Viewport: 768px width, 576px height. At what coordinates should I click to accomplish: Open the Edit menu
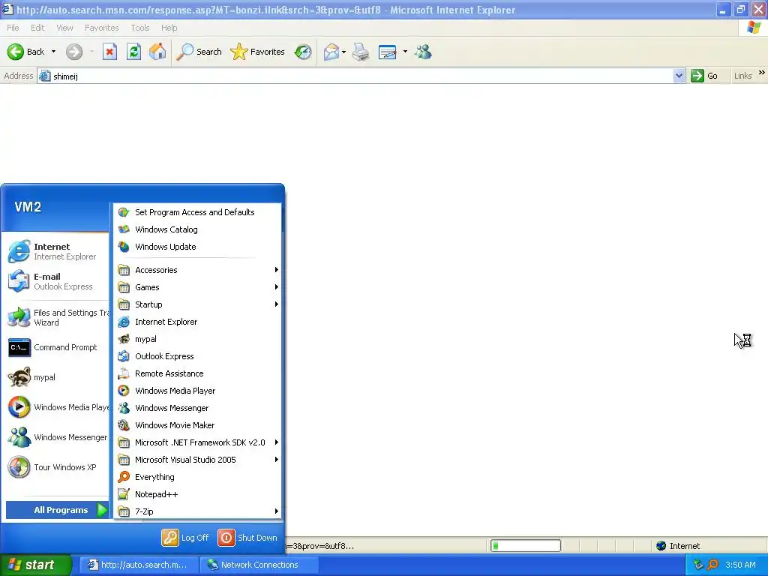coord(37,28)
